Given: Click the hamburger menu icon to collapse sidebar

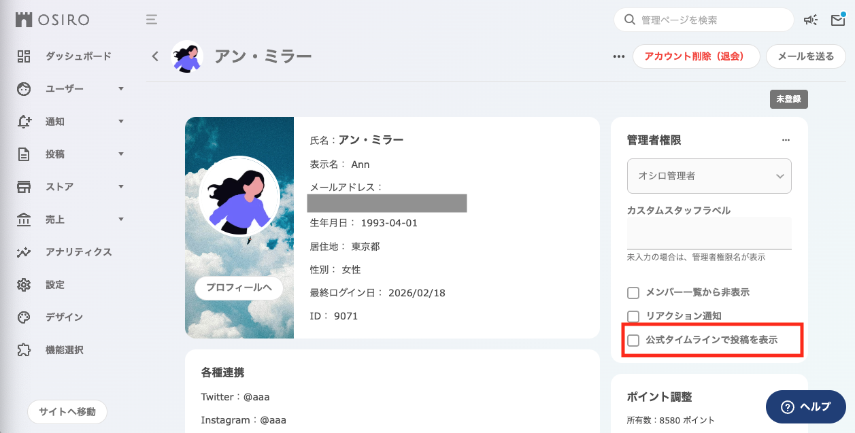Looking at the screenshot, I should 152,20.
